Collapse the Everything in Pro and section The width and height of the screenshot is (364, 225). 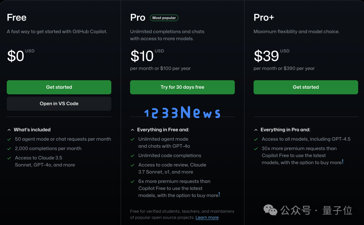(x=256, y=130)
